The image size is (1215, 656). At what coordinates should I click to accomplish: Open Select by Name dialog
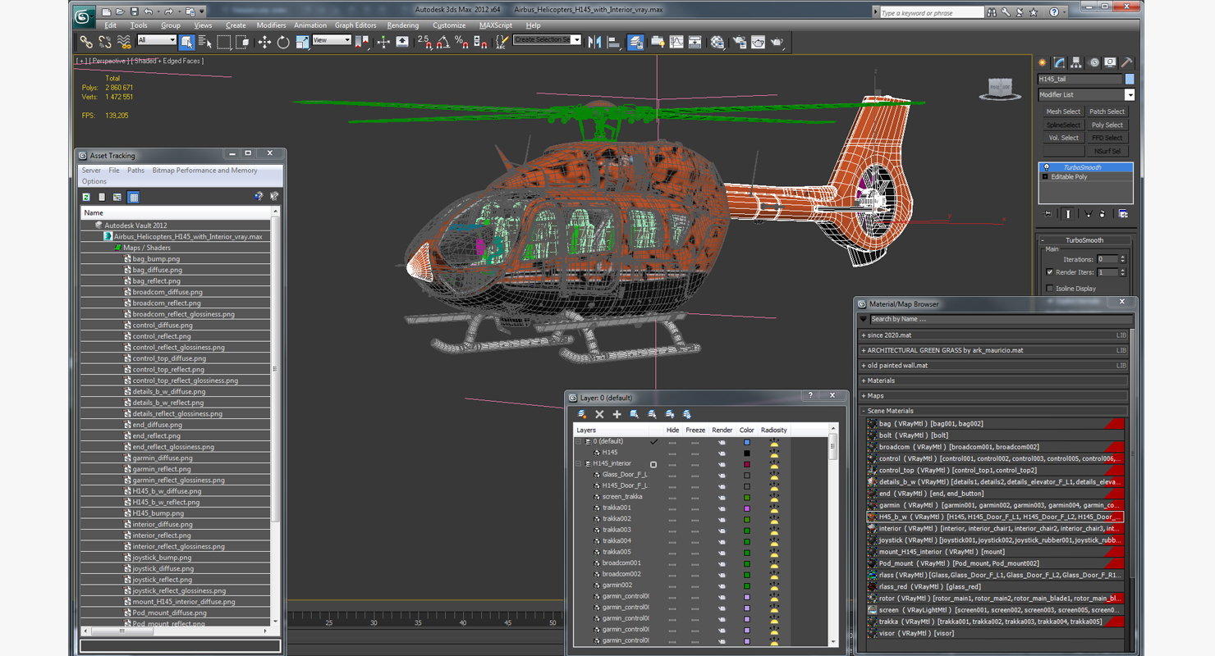tap(205, 41)
